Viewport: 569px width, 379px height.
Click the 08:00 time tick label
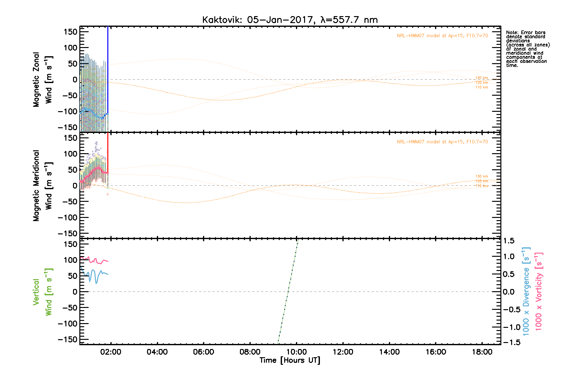click(250, 352)
